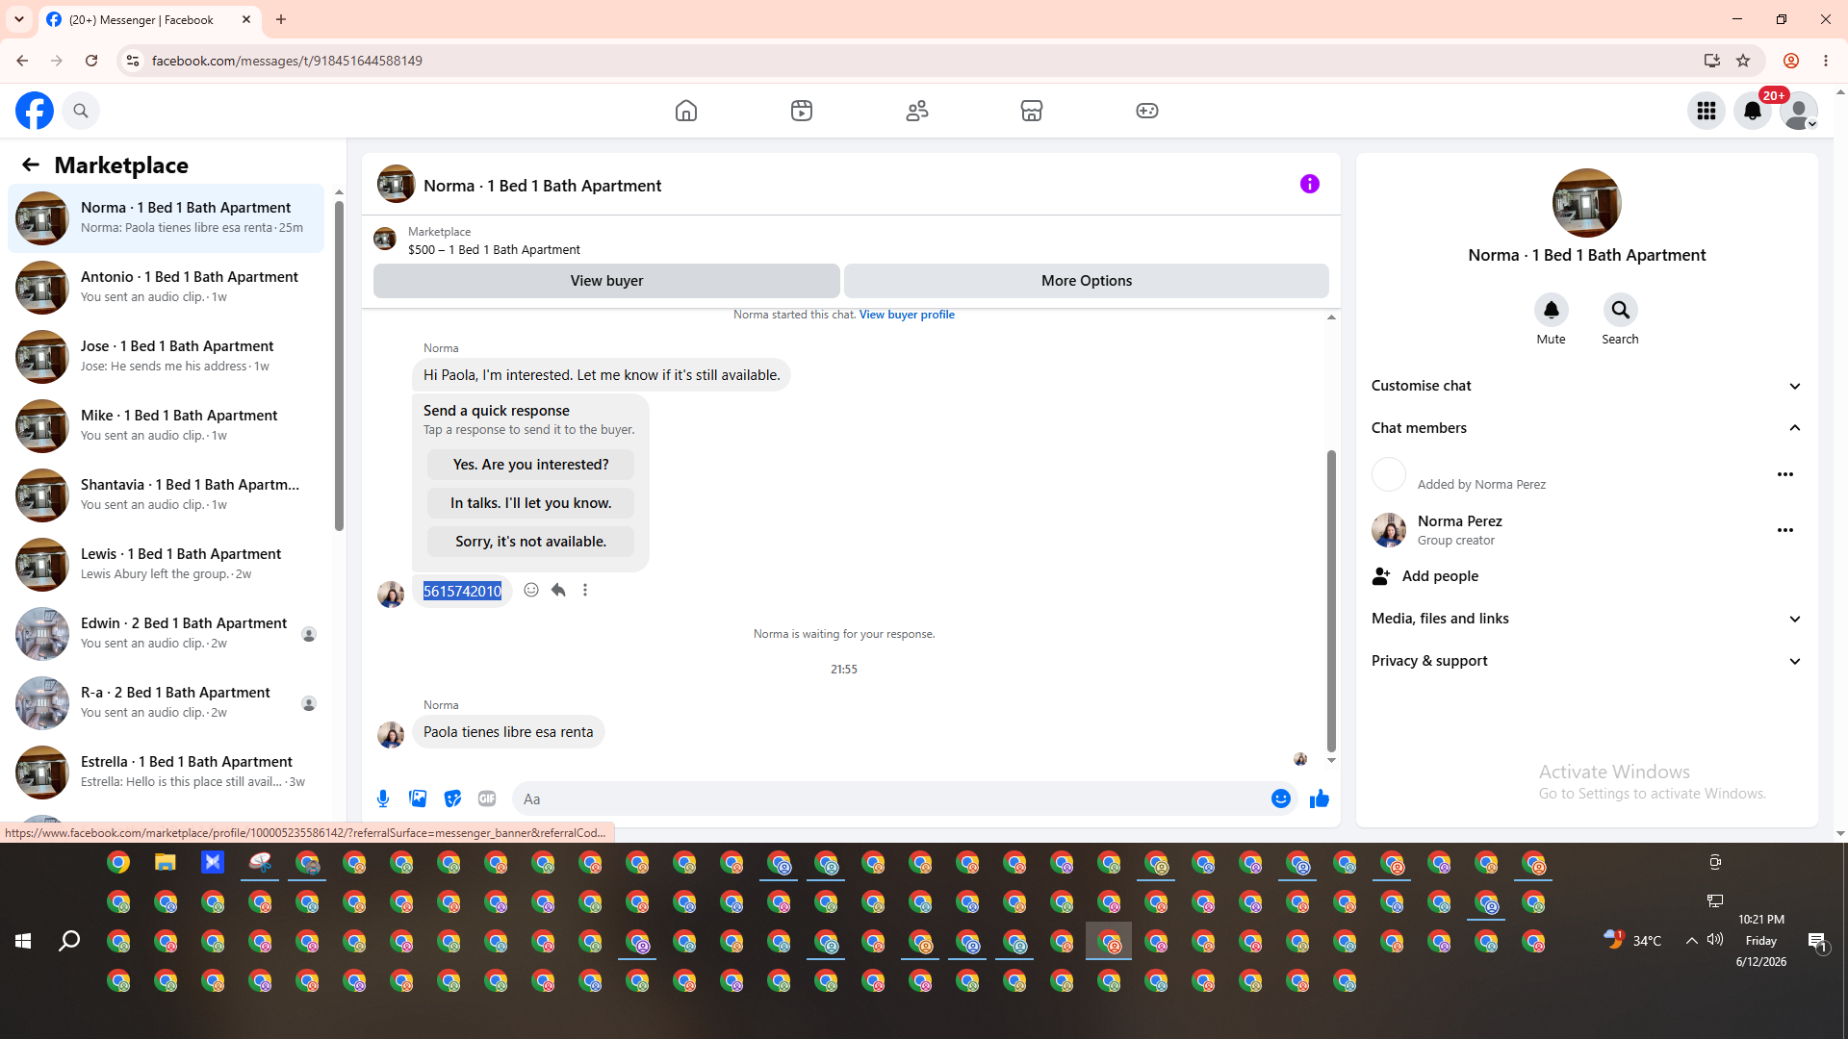Click View buyer button

(606, 281)
